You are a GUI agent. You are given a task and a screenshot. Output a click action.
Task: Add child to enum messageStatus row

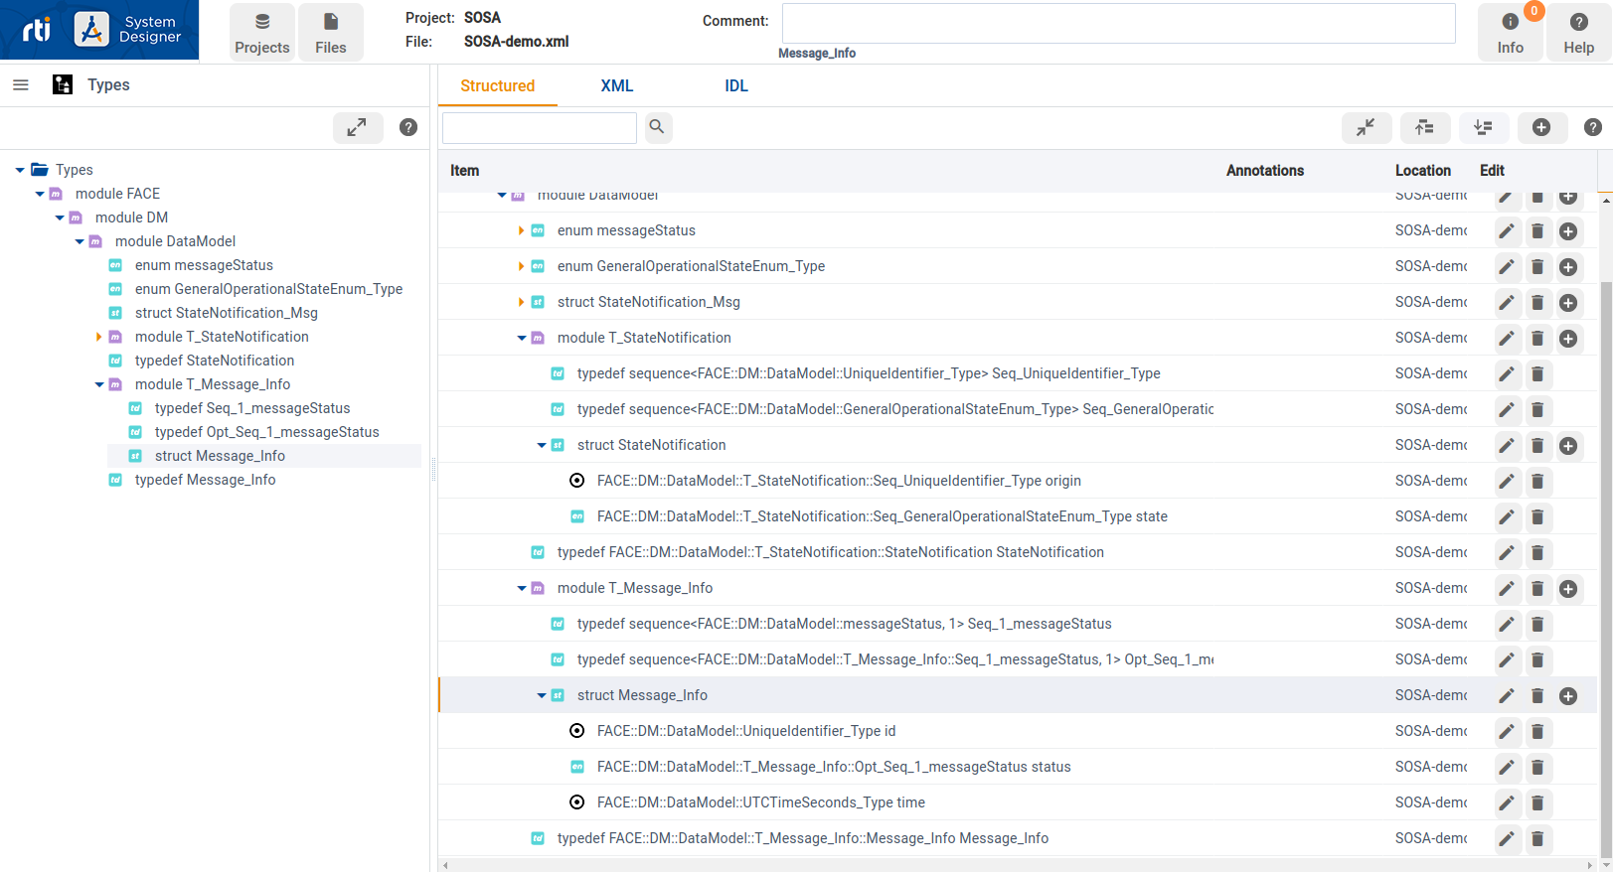click(x=1568, y=231)
